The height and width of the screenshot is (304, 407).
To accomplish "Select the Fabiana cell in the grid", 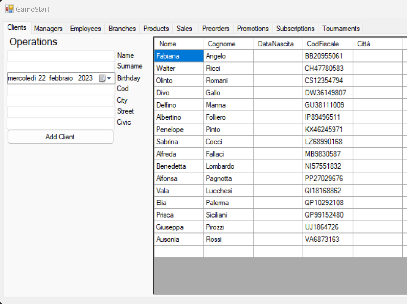I will 179,56.
